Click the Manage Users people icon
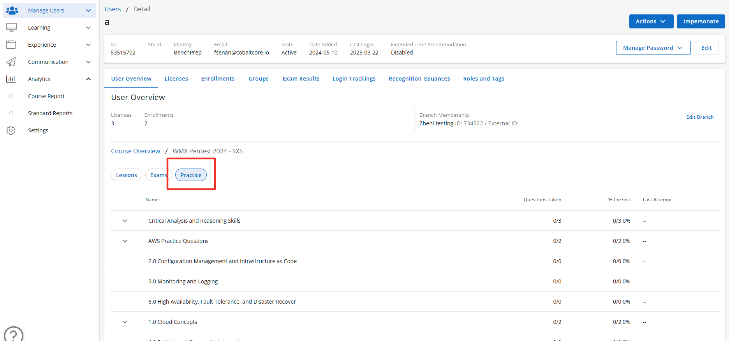 click(12, 11)
